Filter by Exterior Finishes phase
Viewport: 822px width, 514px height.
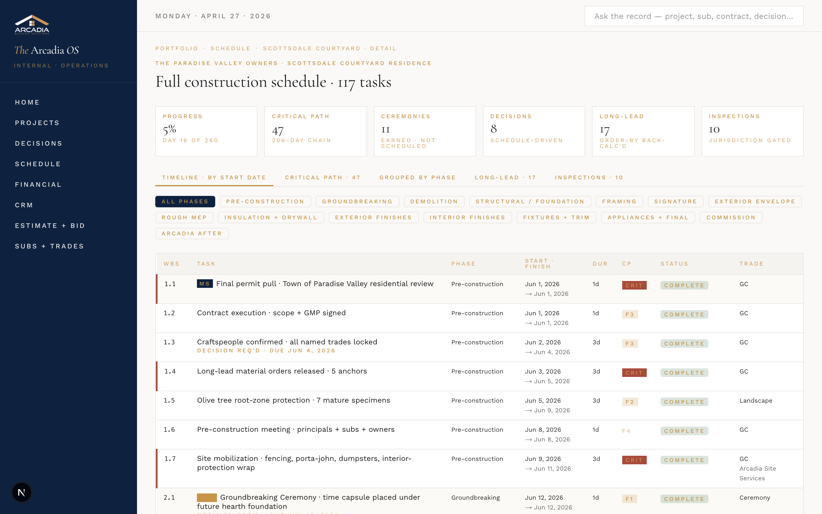click(x=373, y=218)
